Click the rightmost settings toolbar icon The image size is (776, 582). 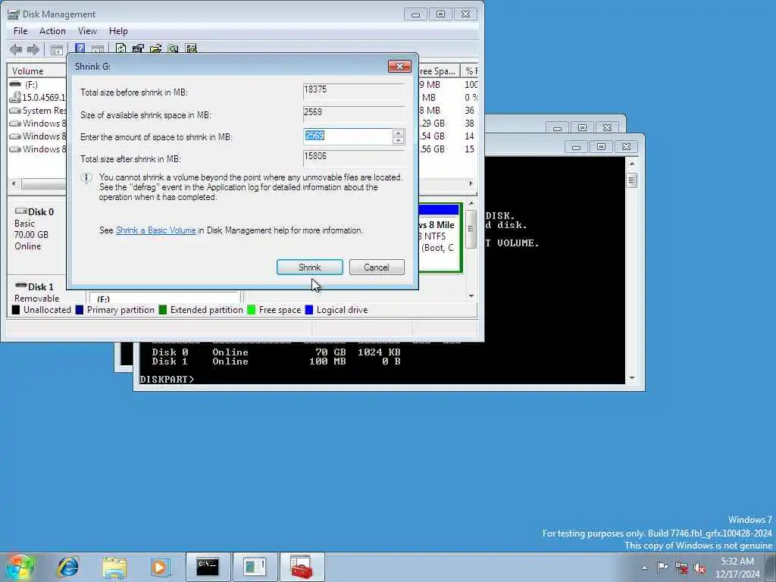191,48
